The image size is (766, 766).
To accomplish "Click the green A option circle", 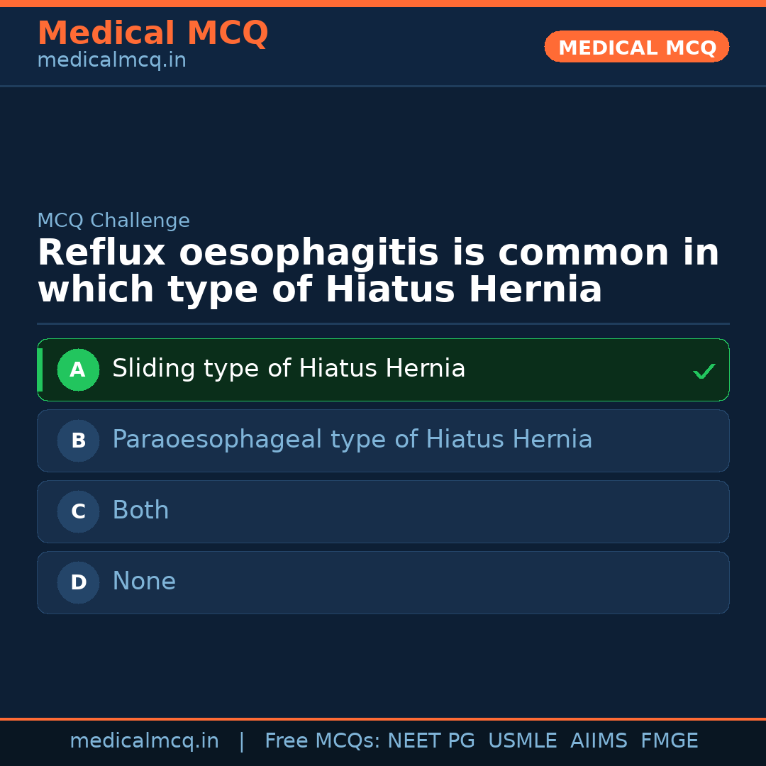I will tap(78, 370).
